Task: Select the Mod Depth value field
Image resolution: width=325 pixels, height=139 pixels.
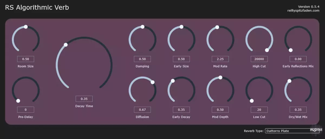Action: [220, 110]
